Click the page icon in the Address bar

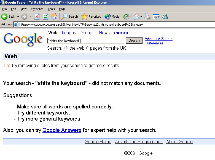coord(16,25)
